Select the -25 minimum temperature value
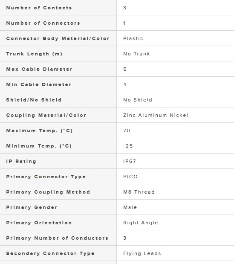Viewport: 234px width, 264px height. (x=128, y=146)
